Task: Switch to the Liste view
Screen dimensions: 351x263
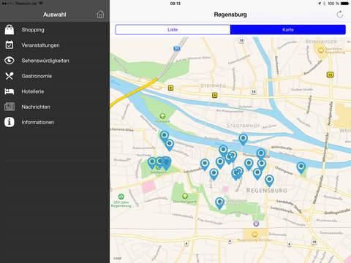Action: click(x=173, y=30)
